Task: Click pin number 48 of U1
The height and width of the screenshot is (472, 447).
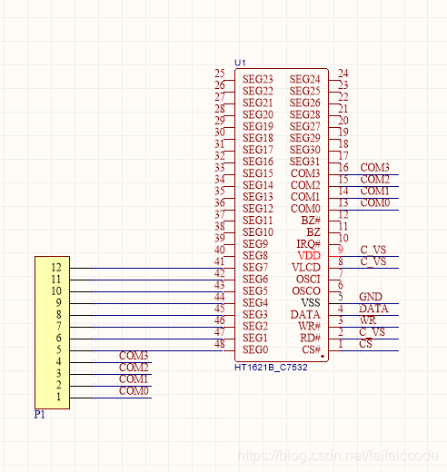Action: click(x=220, y=344)
